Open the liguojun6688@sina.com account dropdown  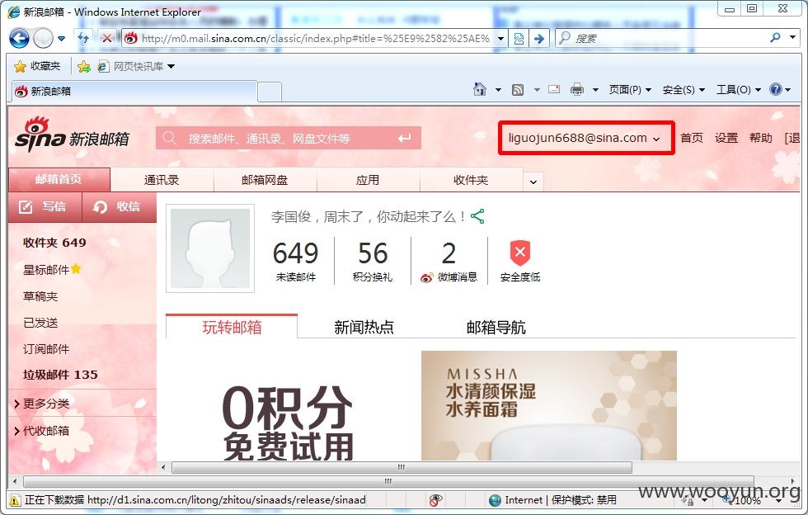[586, 138]
